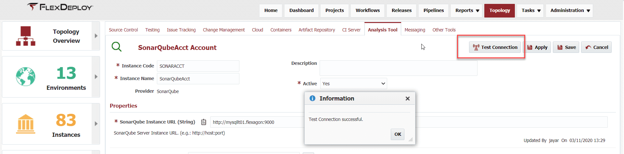Click the Apply button
Image resolution: width=624 pixels, height=154 pixels.
537,47
